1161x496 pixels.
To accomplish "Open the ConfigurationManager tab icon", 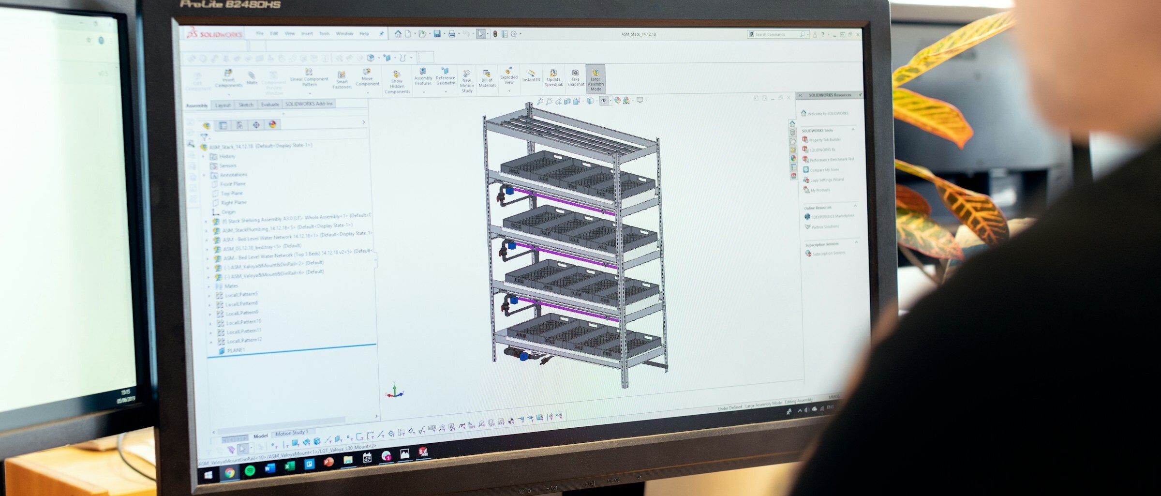I will [x=239, y=125].
